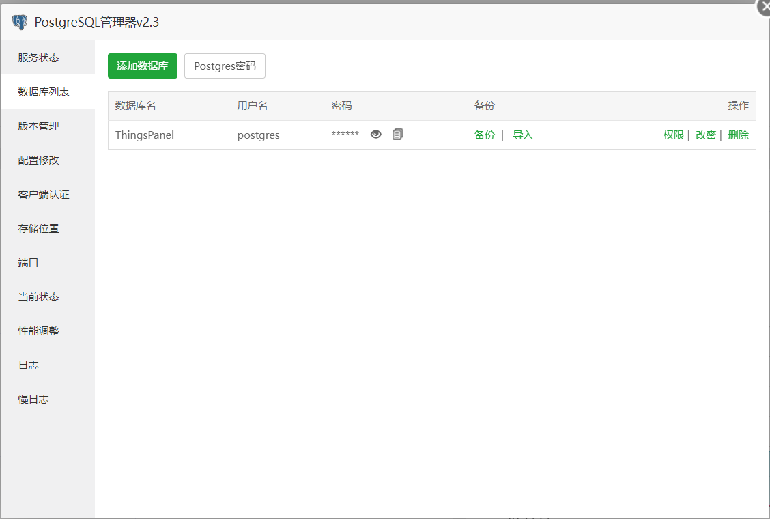
Task: Click the 添加数据库 green button
Action: click(x=143, y=66)
